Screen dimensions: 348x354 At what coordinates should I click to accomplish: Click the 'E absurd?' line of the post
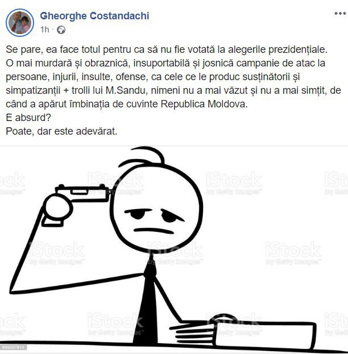click(28, 118)
